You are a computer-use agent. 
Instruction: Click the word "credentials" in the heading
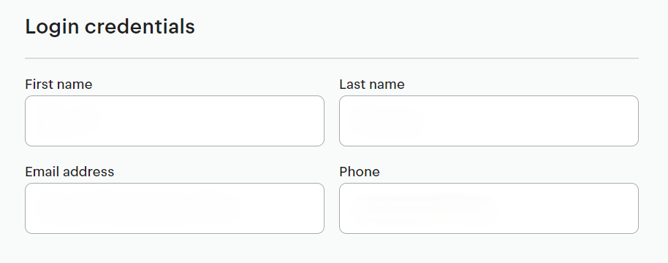click(140, 27)
